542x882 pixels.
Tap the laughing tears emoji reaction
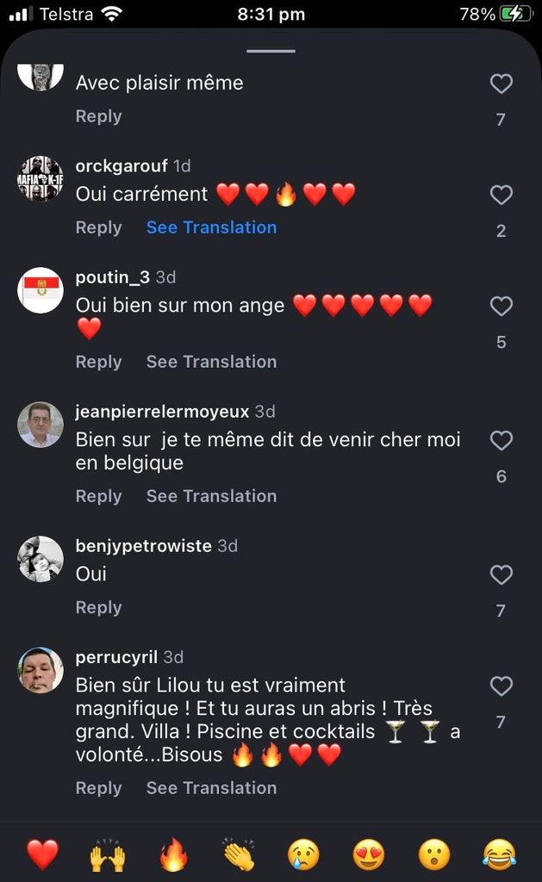[500, 854]
